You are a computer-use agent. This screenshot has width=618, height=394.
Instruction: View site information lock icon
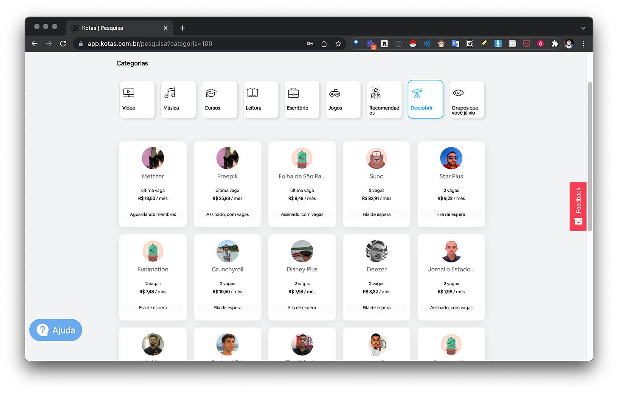[81, 43]
